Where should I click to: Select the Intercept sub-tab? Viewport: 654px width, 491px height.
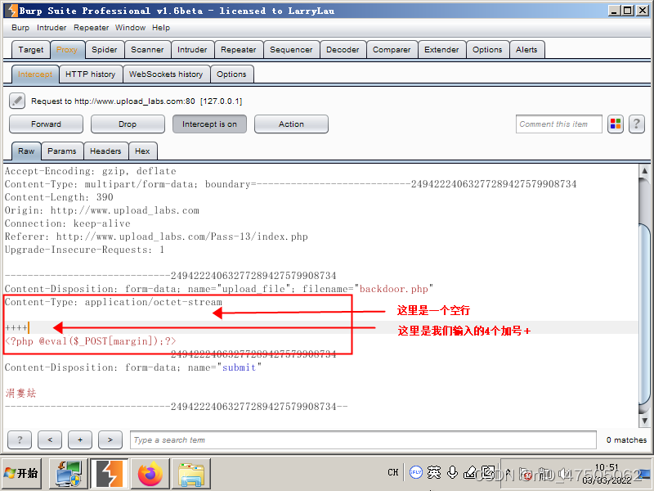click(35, 74)
